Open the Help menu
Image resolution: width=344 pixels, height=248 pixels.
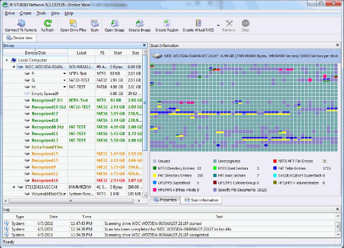(69, 13)
